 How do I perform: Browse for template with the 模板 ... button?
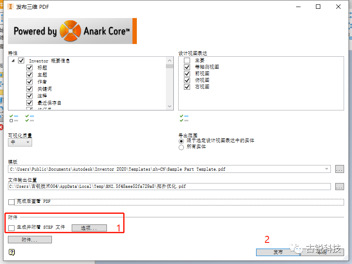(339, 169)
